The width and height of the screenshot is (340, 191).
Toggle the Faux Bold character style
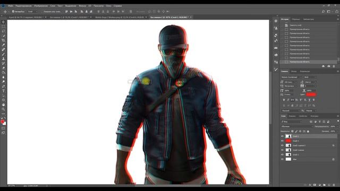pyautogui.click(x=284, y=100)
